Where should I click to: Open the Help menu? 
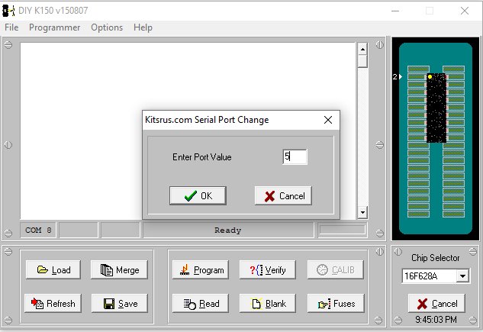(143, 27)
